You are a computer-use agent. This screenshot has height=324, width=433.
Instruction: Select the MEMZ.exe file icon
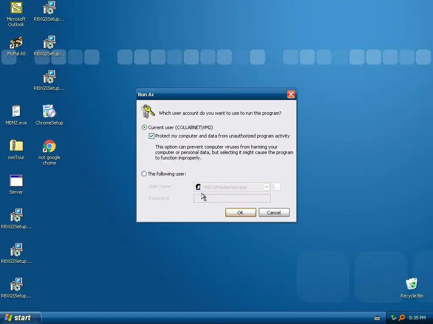click(16, 115)
